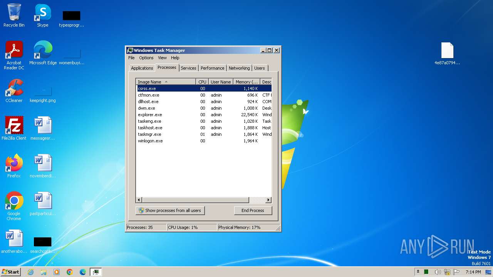This screenshot has width=493, height=277.
Task: Launch Google Chrome desktop shortcut
Action: pos(14,206)
